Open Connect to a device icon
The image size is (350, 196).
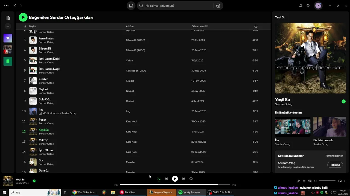click(x=310, y=181)
